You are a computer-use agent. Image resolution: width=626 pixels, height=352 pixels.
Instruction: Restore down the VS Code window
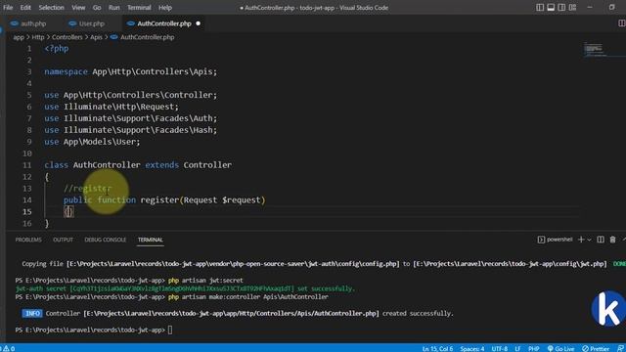click(612, 8)
